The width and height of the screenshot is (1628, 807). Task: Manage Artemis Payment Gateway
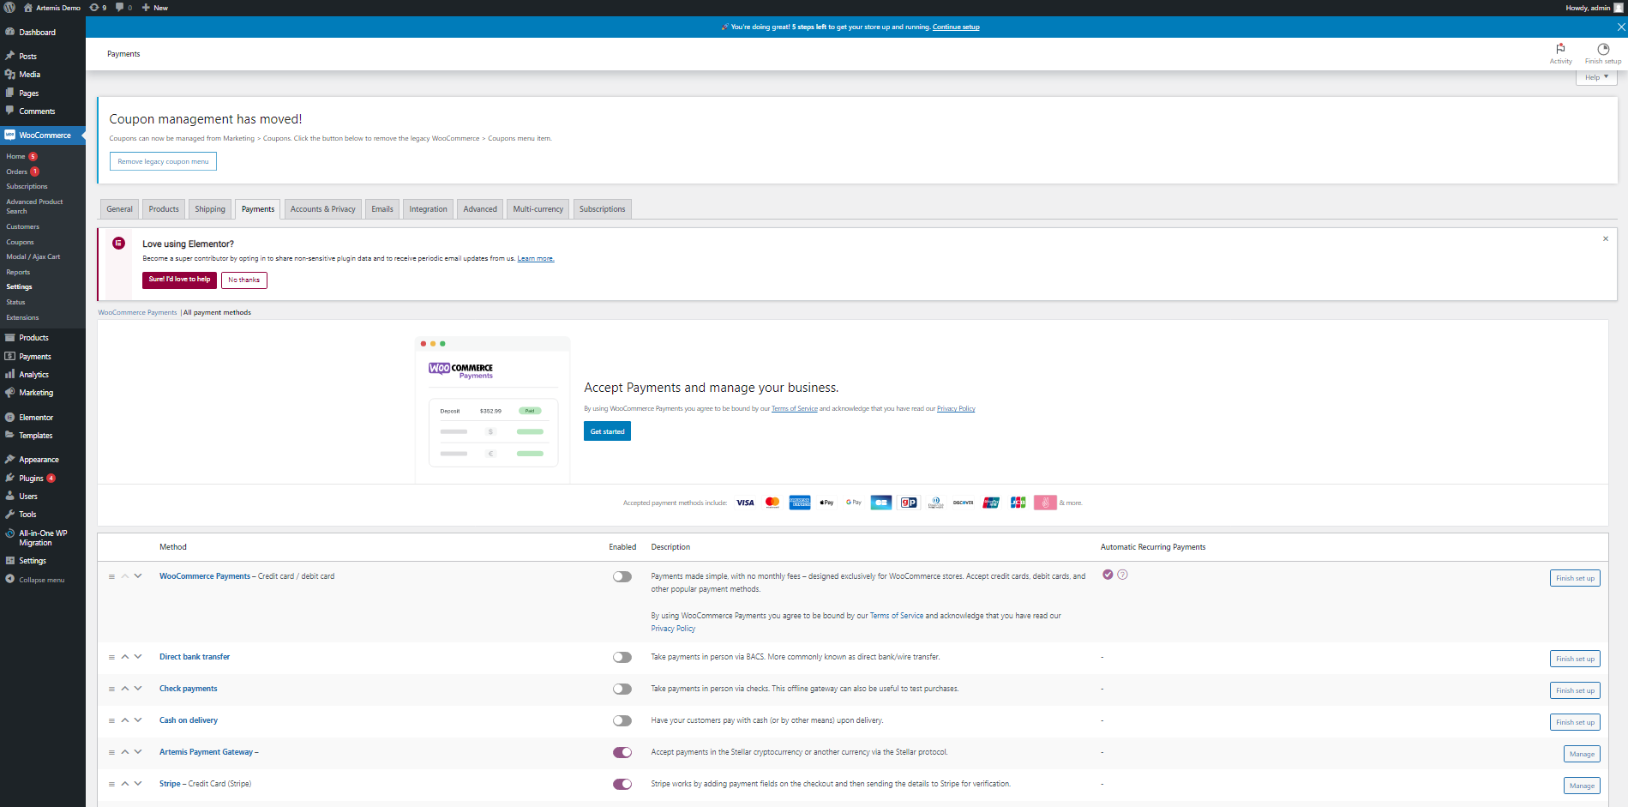1582,754
